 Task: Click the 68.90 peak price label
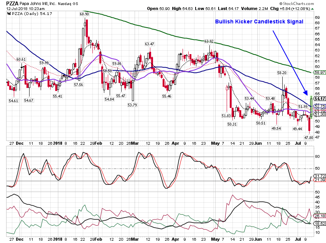pyautogui.click(x=84, y=14)
